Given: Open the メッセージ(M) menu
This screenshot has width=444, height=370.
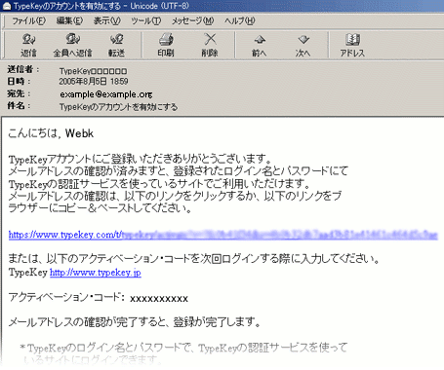Looking at the screenshot, I should tap(192, 20).
